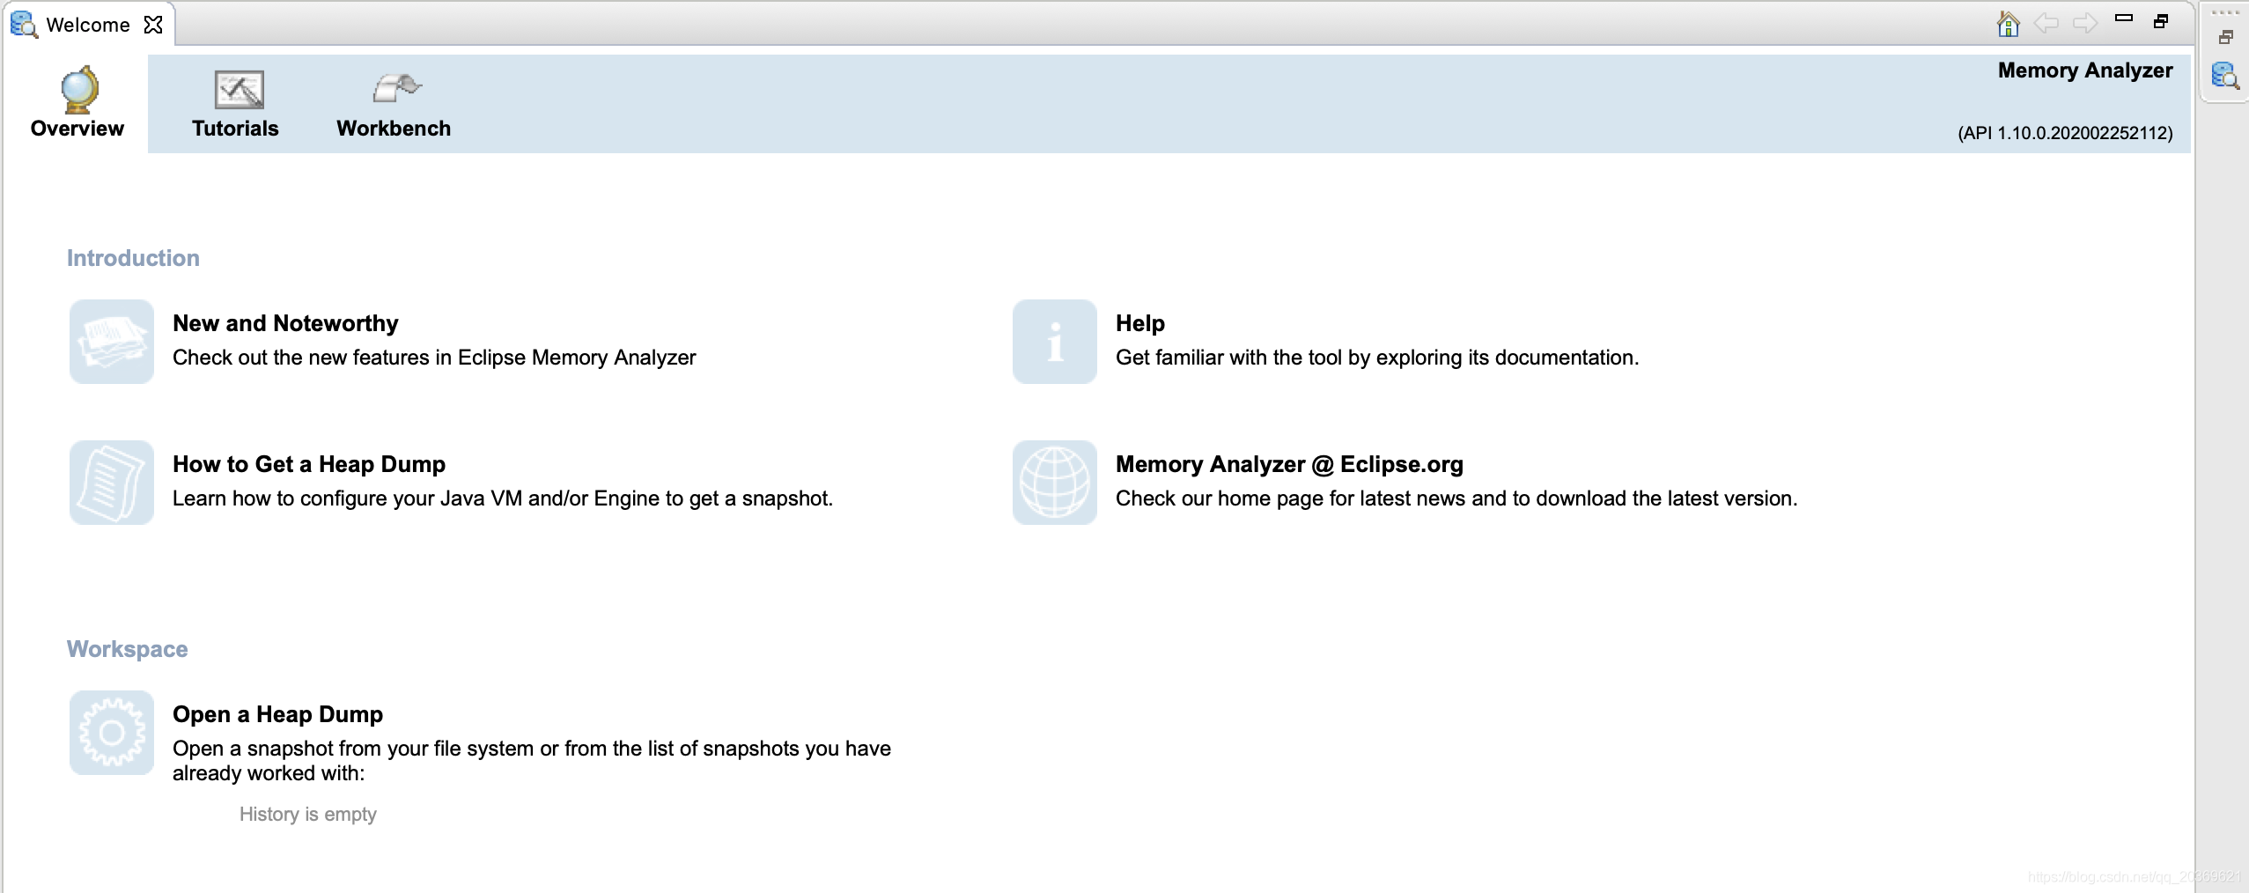2249x893 pixels.
Task: Click 'Check out the new features' description
Action: tap(434, 358)
